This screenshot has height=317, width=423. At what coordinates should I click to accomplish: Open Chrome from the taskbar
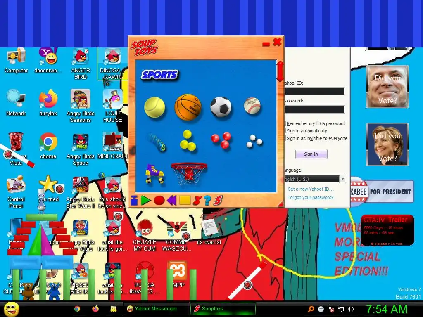click(77, 309)
